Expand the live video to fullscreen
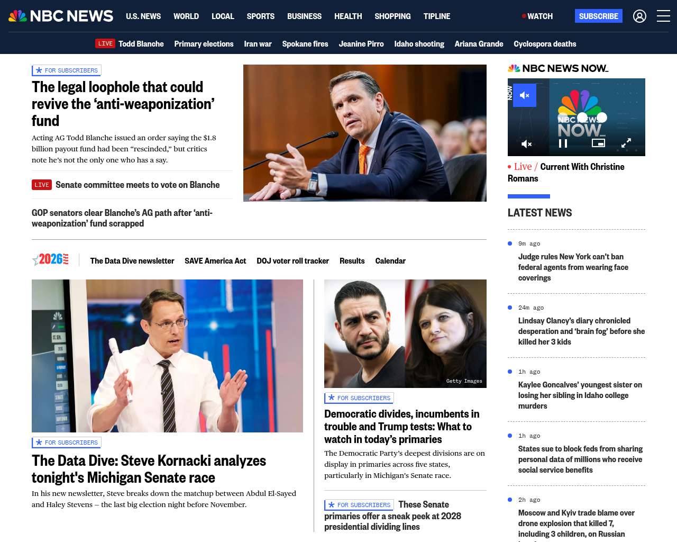The height and width of the screenshot is (542, 677). point(626,143)
